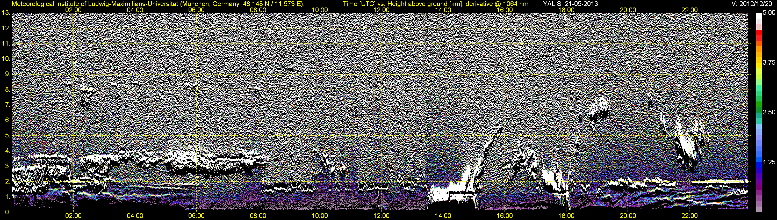Image resolution: width=777 pixels, height=220 pixels.
Task: Click the 18:00 label on the top time axis
Action: [566, 10]
